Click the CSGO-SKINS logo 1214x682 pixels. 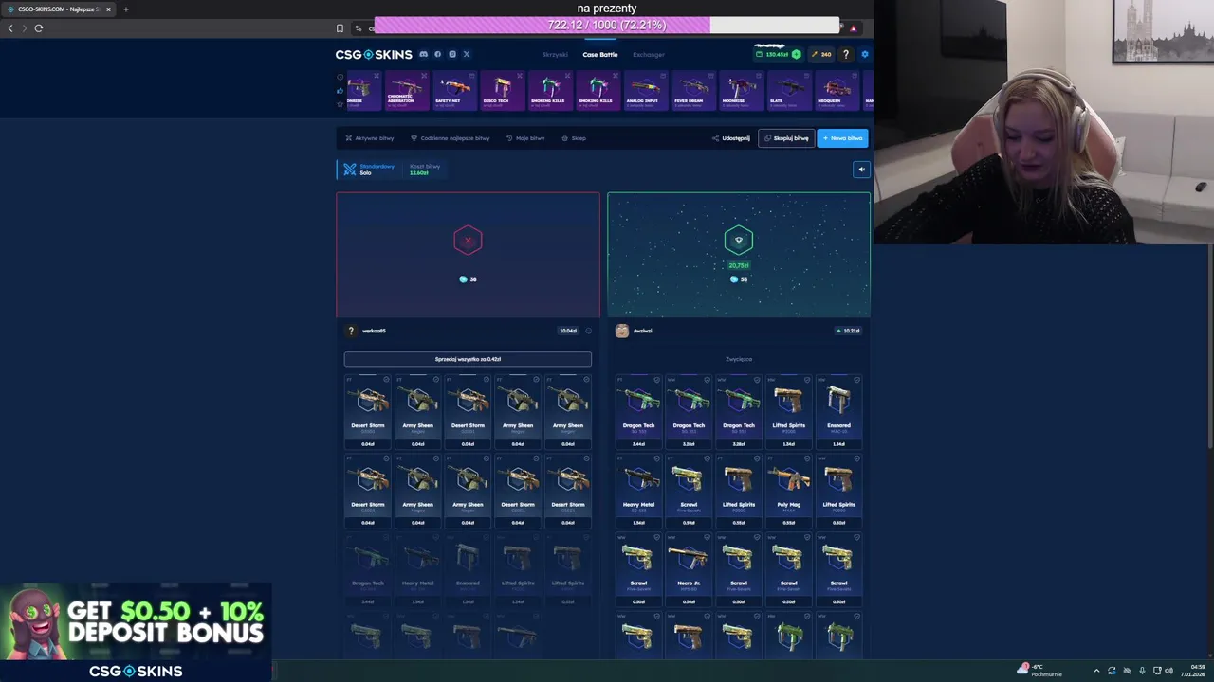pyautogui.click(x=374, y=54)
